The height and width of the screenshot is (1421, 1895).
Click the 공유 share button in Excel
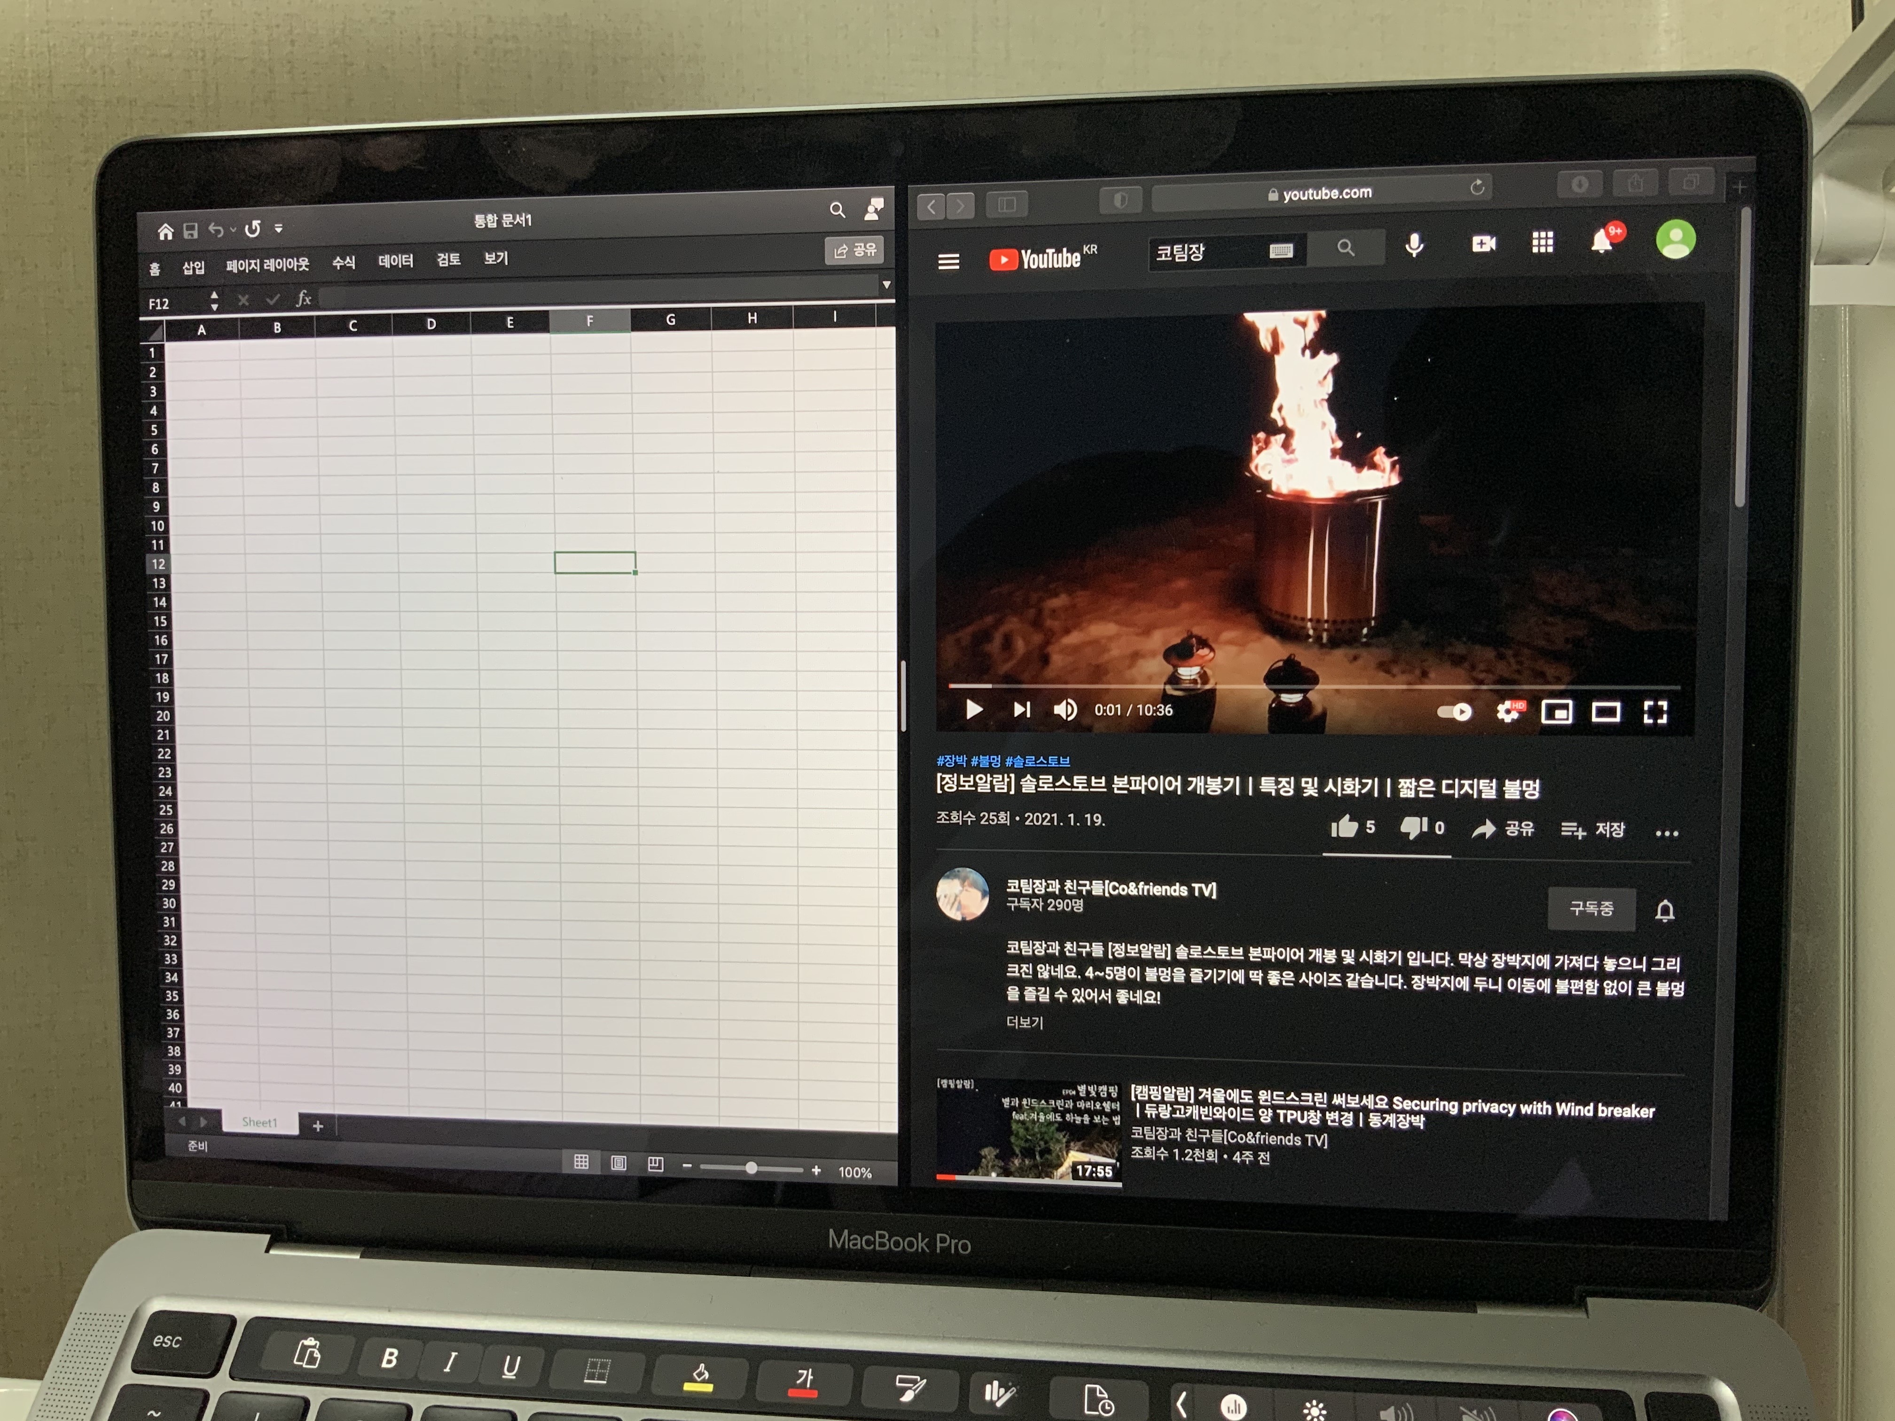pos(854,250)
